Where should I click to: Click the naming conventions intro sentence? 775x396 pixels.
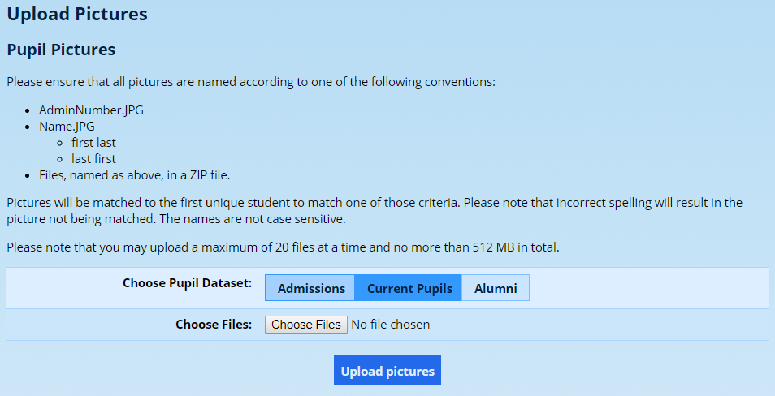click(x=250, y=82)
